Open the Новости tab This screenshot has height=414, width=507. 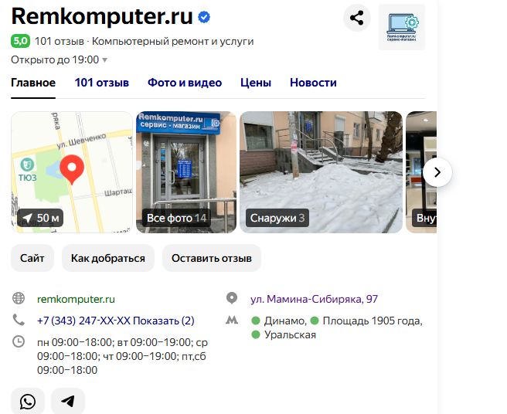(313, 83)
